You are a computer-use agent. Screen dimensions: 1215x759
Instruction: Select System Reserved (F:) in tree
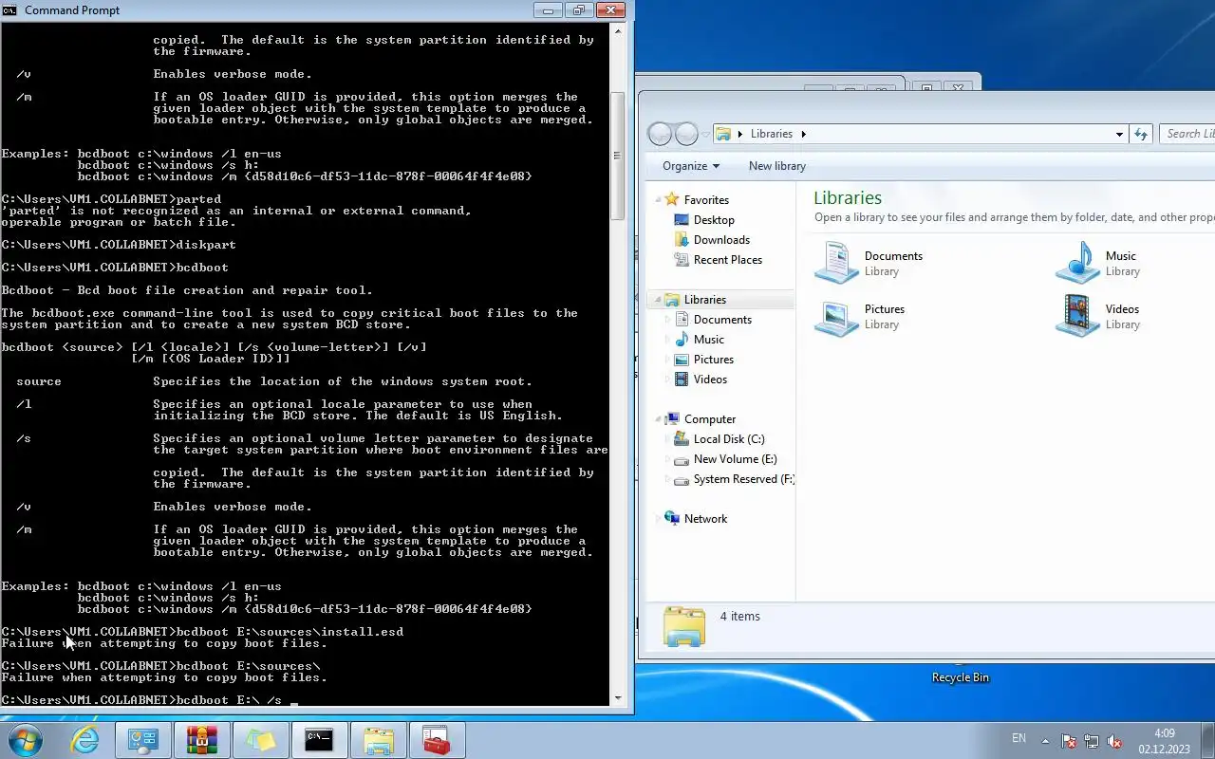click(743, 479)
